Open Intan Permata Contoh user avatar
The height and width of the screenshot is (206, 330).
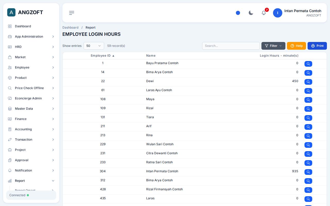pyautogui.click(x=278, y=13)
